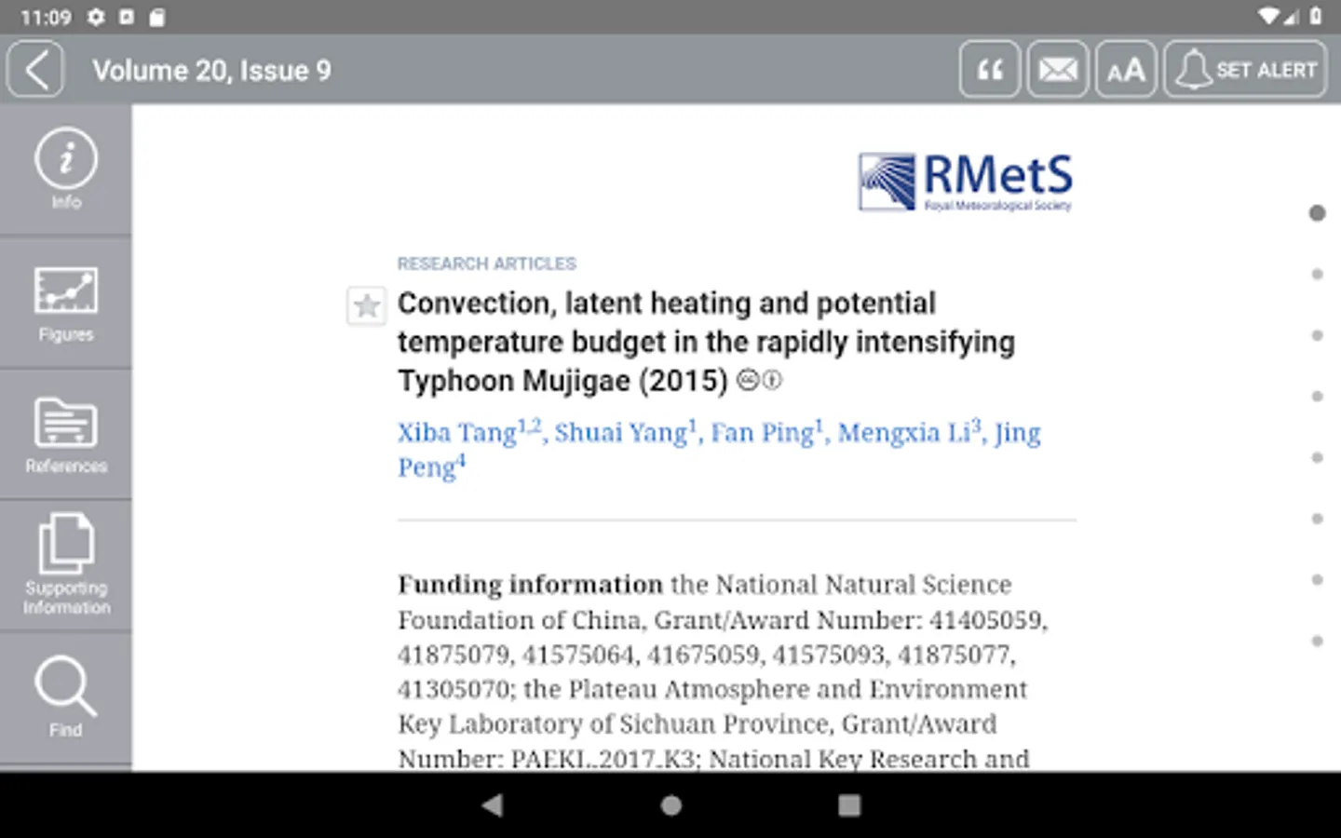Tap the Volume 20, Issue 9 title
This screenshot has height=838, width=1341.
click(211, 71)
